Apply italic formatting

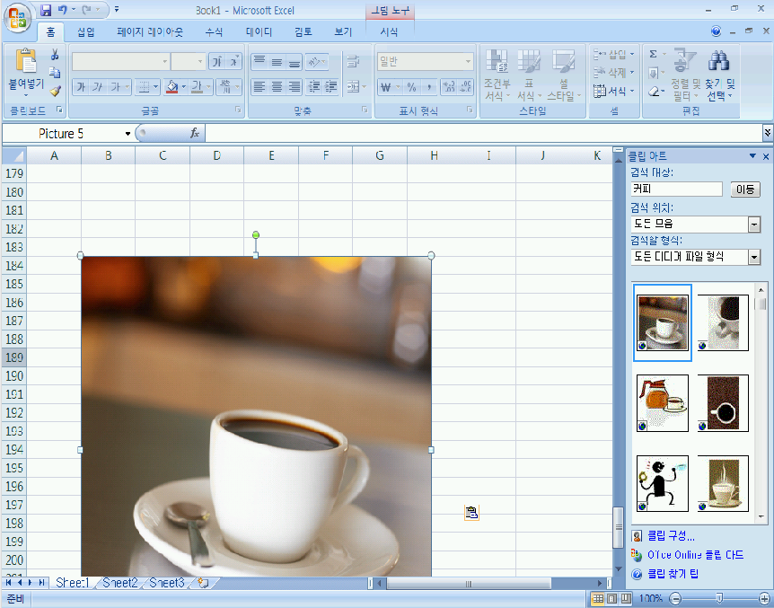click(98, 87)
